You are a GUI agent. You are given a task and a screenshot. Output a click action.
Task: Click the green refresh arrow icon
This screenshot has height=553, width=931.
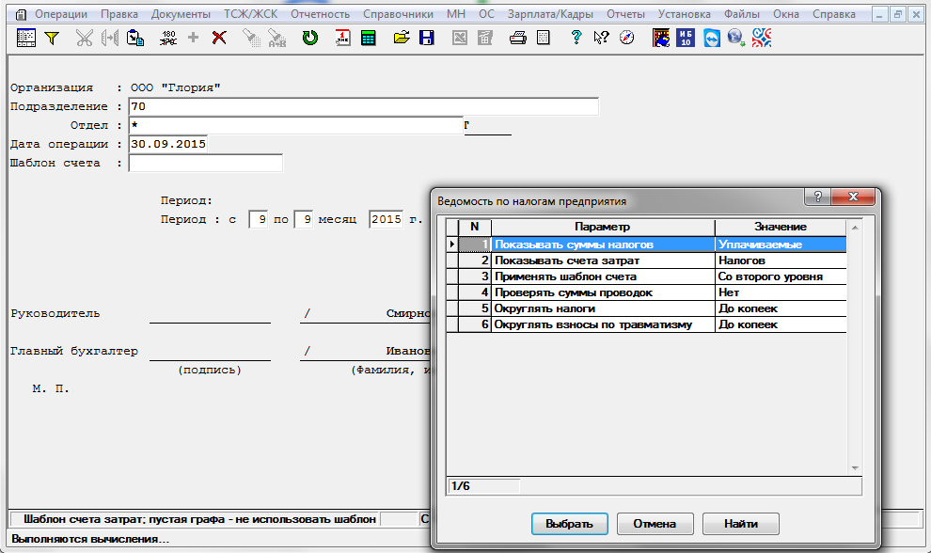tap(310, 38)
